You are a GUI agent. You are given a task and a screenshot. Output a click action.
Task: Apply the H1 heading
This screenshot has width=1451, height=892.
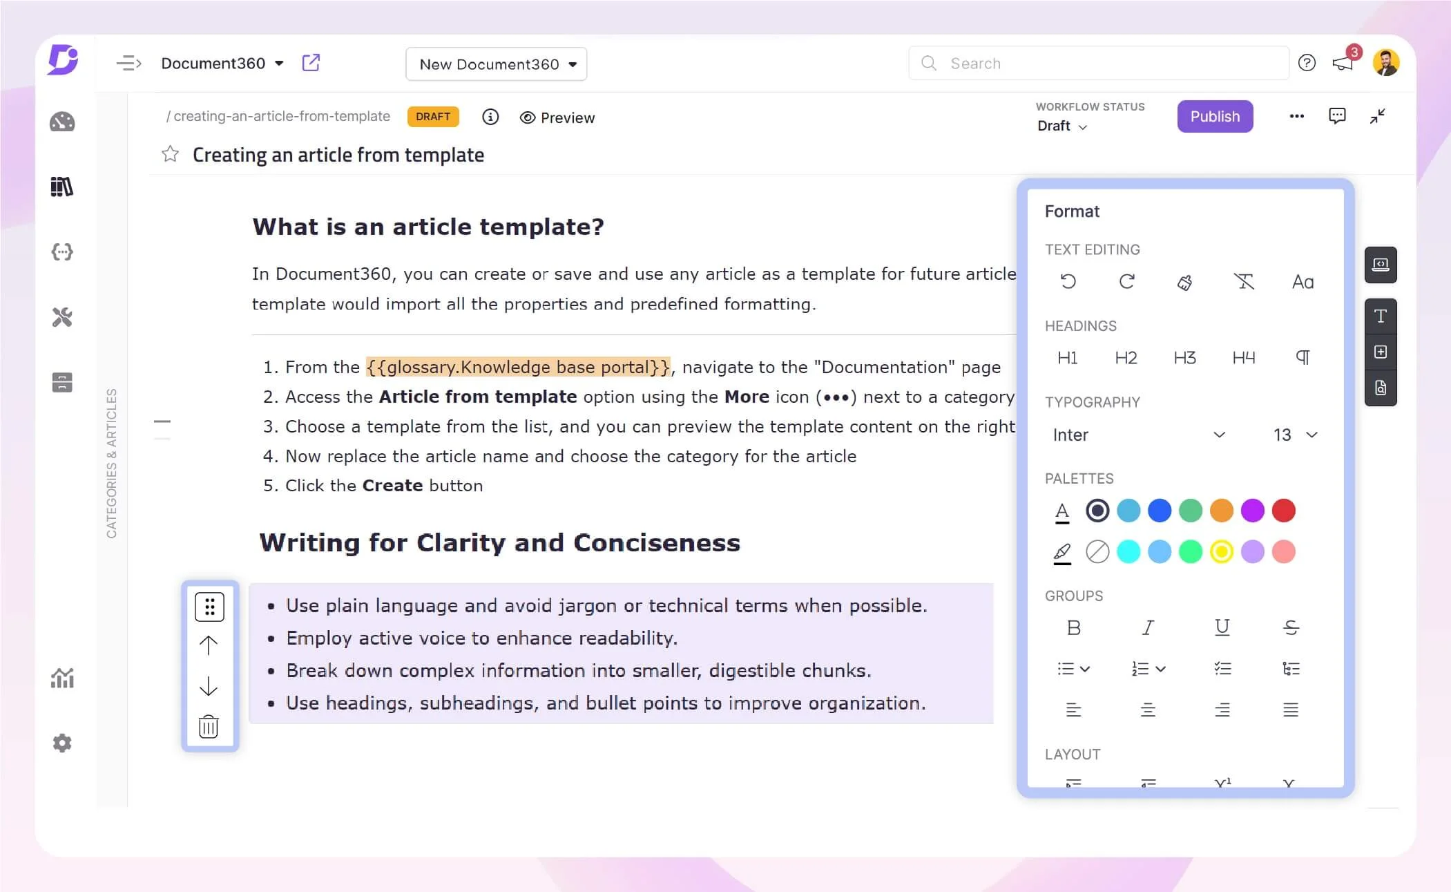click(x=1068, y=358)
